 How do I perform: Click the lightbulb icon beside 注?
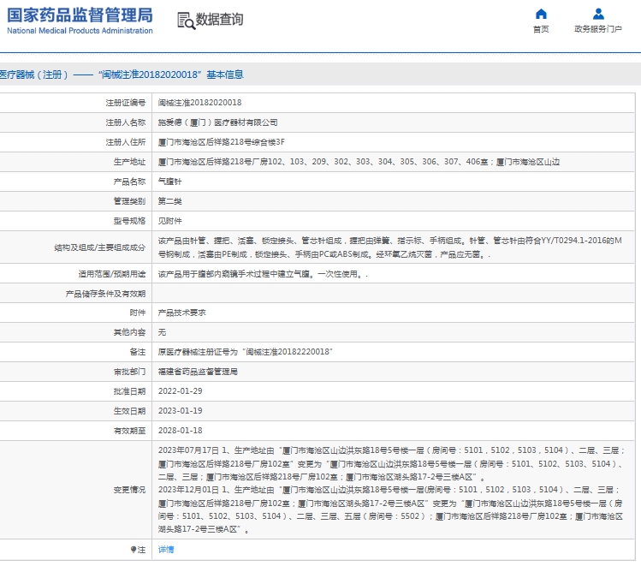[134, 549]
